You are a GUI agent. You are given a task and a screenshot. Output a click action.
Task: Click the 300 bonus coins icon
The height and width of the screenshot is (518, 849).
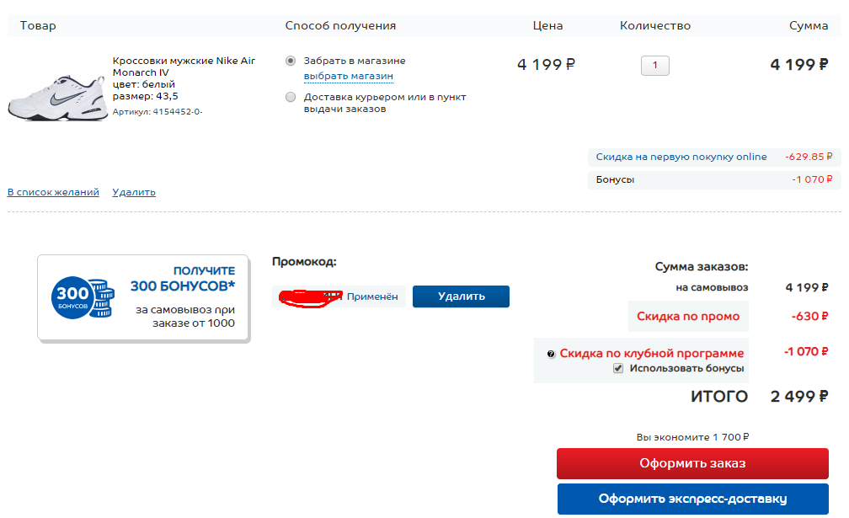tap(83, 297)
